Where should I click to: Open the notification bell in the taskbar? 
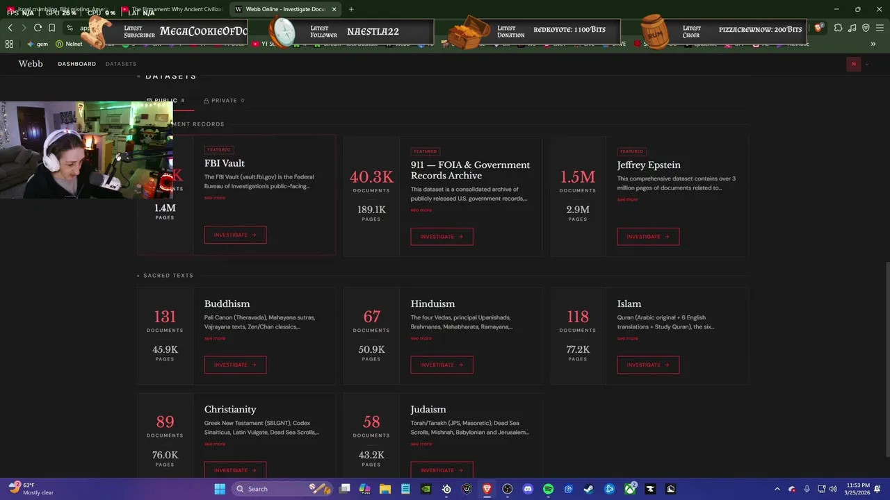(877, 489)
